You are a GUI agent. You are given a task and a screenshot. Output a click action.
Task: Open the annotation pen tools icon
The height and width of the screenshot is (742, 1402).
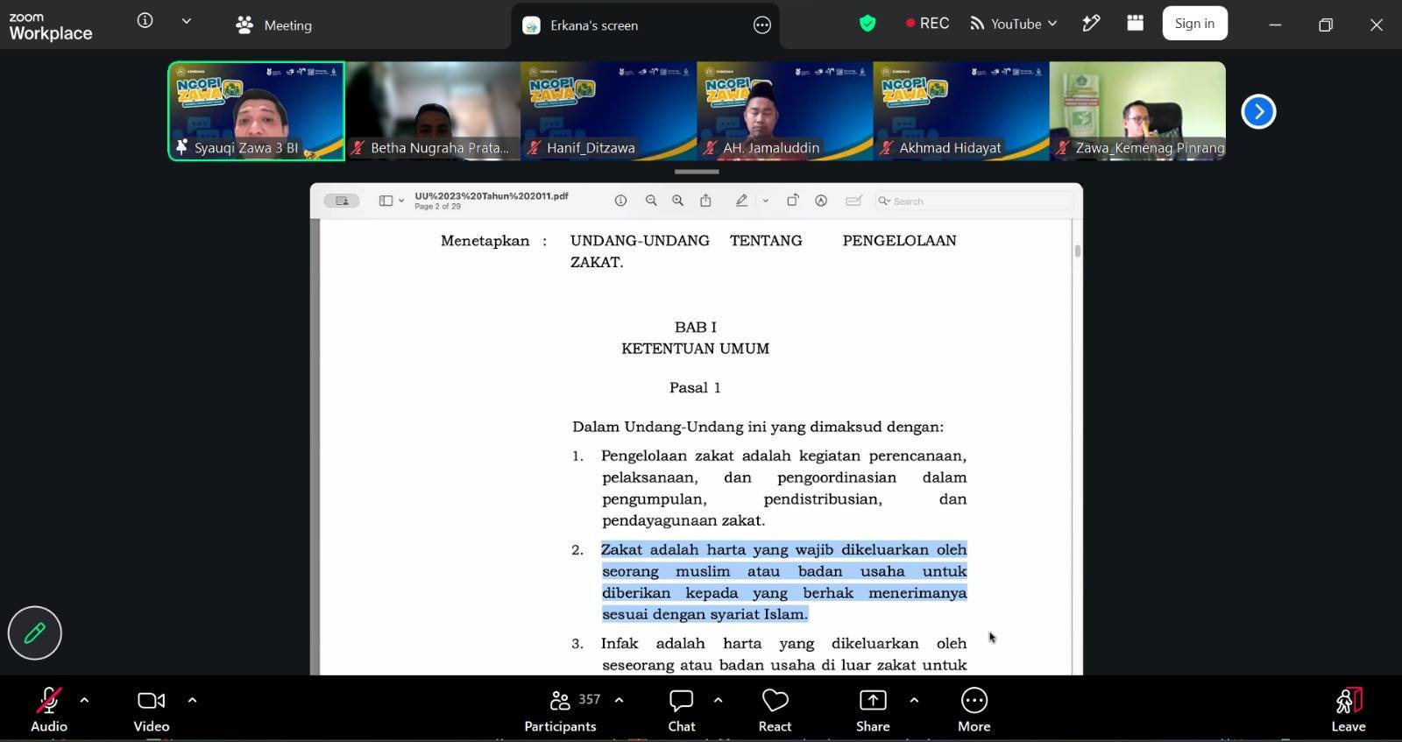[x=1091, y=24]
